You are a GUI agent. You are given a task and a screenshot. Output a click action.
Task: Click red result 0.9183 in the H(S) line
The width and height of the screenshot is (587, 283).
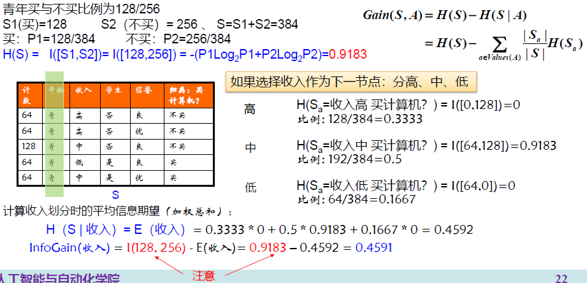348,55
